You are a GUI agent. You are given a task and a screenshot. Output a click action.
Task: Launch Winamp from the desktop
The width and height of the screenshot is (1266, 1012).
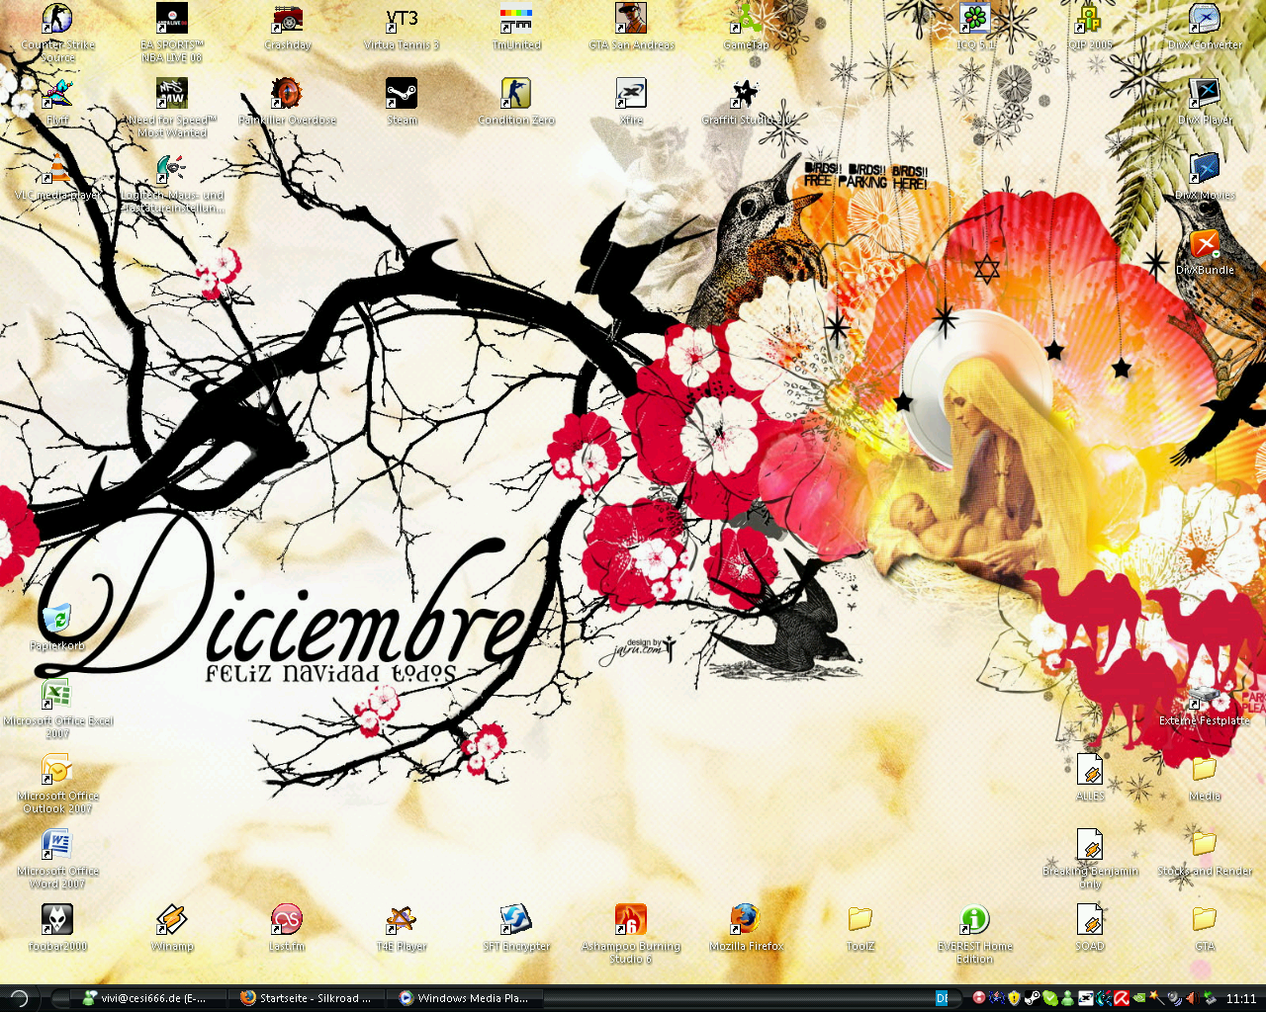[x=172, y=920]
